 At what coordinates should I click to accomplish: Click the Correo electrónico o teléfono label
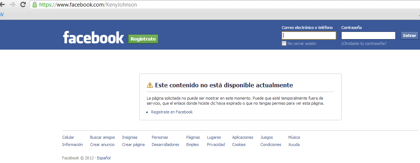(x=307, y=28)
